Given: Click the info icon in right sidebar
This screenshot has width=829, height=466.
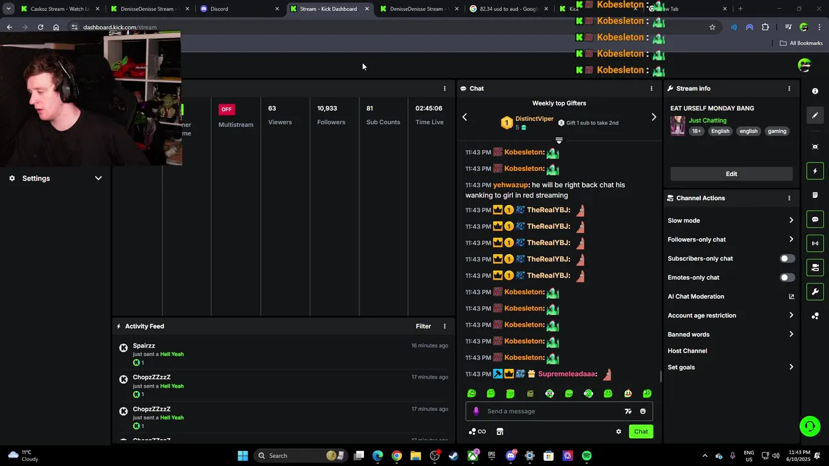Looking at the screenshot, I should click(x=815, y=91).
